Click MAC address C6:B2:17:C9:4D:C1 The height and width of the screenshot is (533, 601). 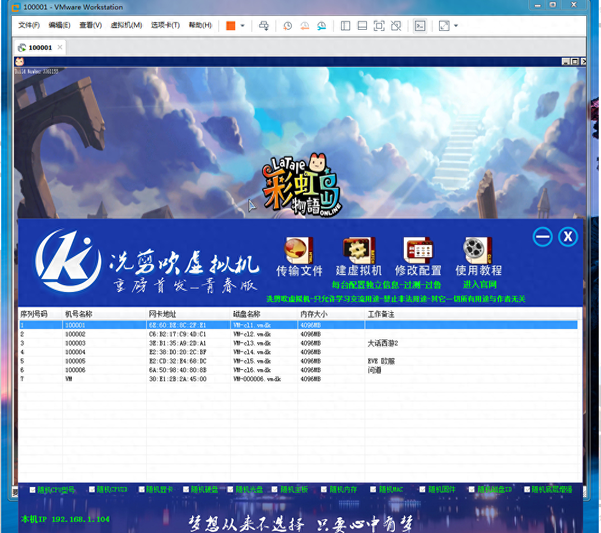pyautogui.click(x=178, y=334)
